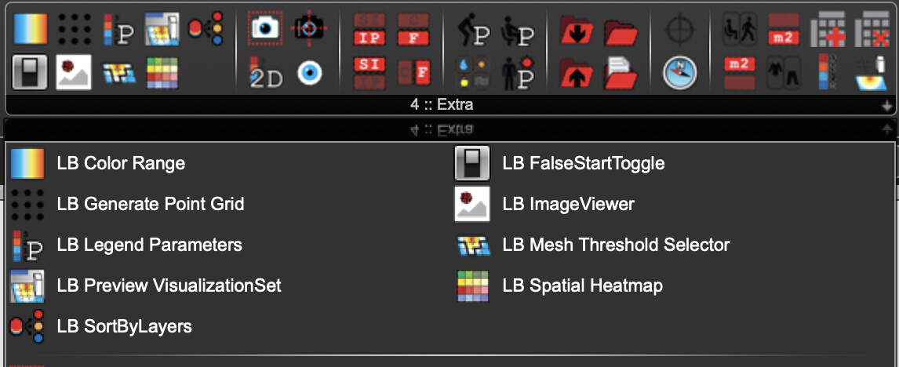Viewport: 899px width, 367px height.
Task: Click the Generate Point Grid dots icon in toolbar
Action: click(75, 29)
